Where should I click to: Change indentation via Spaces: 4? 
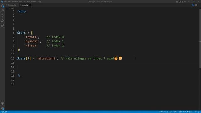170,112
